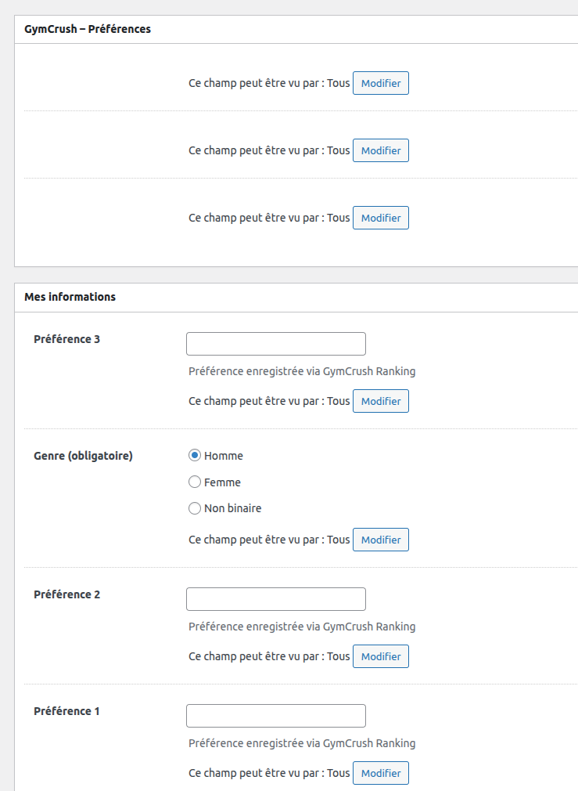
Task: Place cursor in Préférence 1 text field
Action: tap(275, 716)
